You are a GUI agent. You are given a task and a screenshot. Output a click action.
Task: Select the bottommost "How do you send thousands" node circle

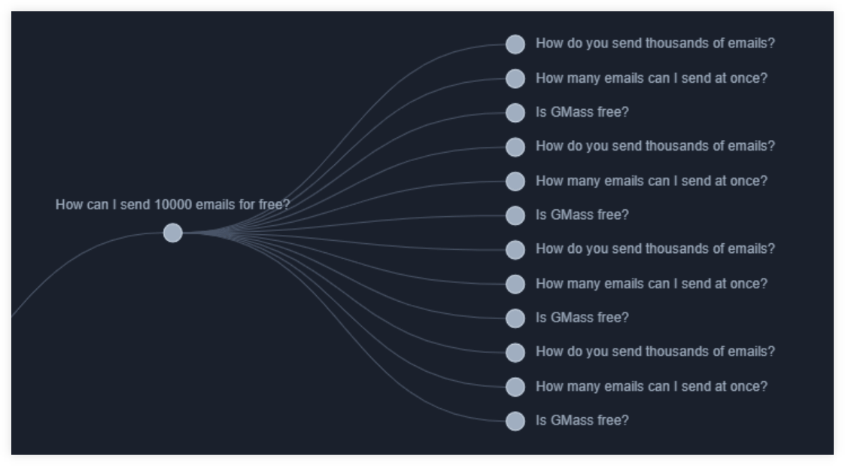point(515,352)
